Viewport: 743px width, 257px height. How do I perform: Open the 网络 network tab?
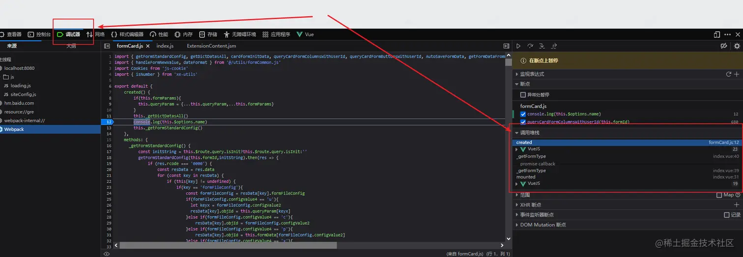pos(96,34)
